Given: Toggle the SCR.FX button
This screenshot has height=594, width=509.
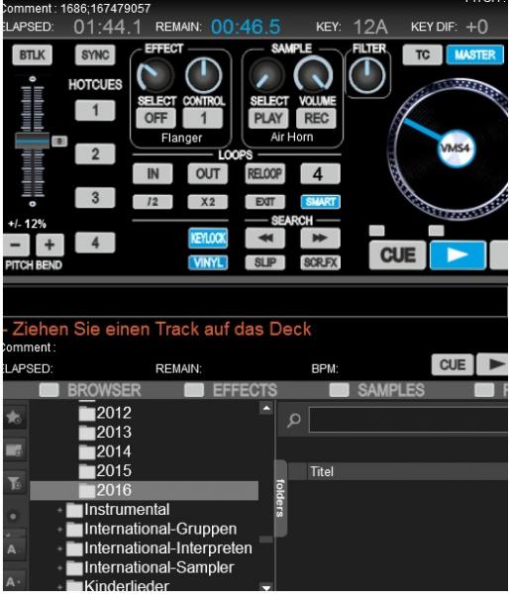Looking at the screenshot, I should tap(320, 262).
